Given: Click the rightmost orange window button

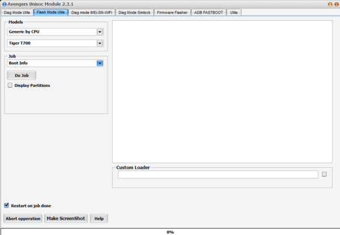Looking at the screenshot, I should tap(337, 5).
